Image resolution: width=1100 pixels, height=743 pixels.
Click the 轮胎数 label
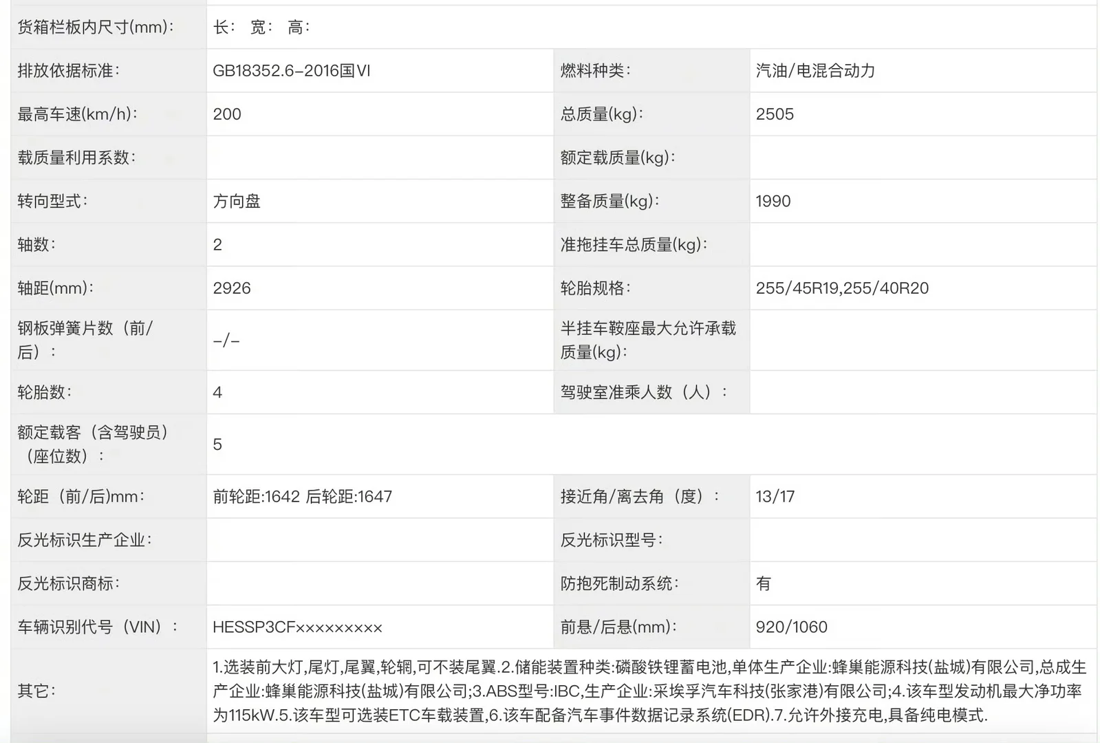point(45,393)
